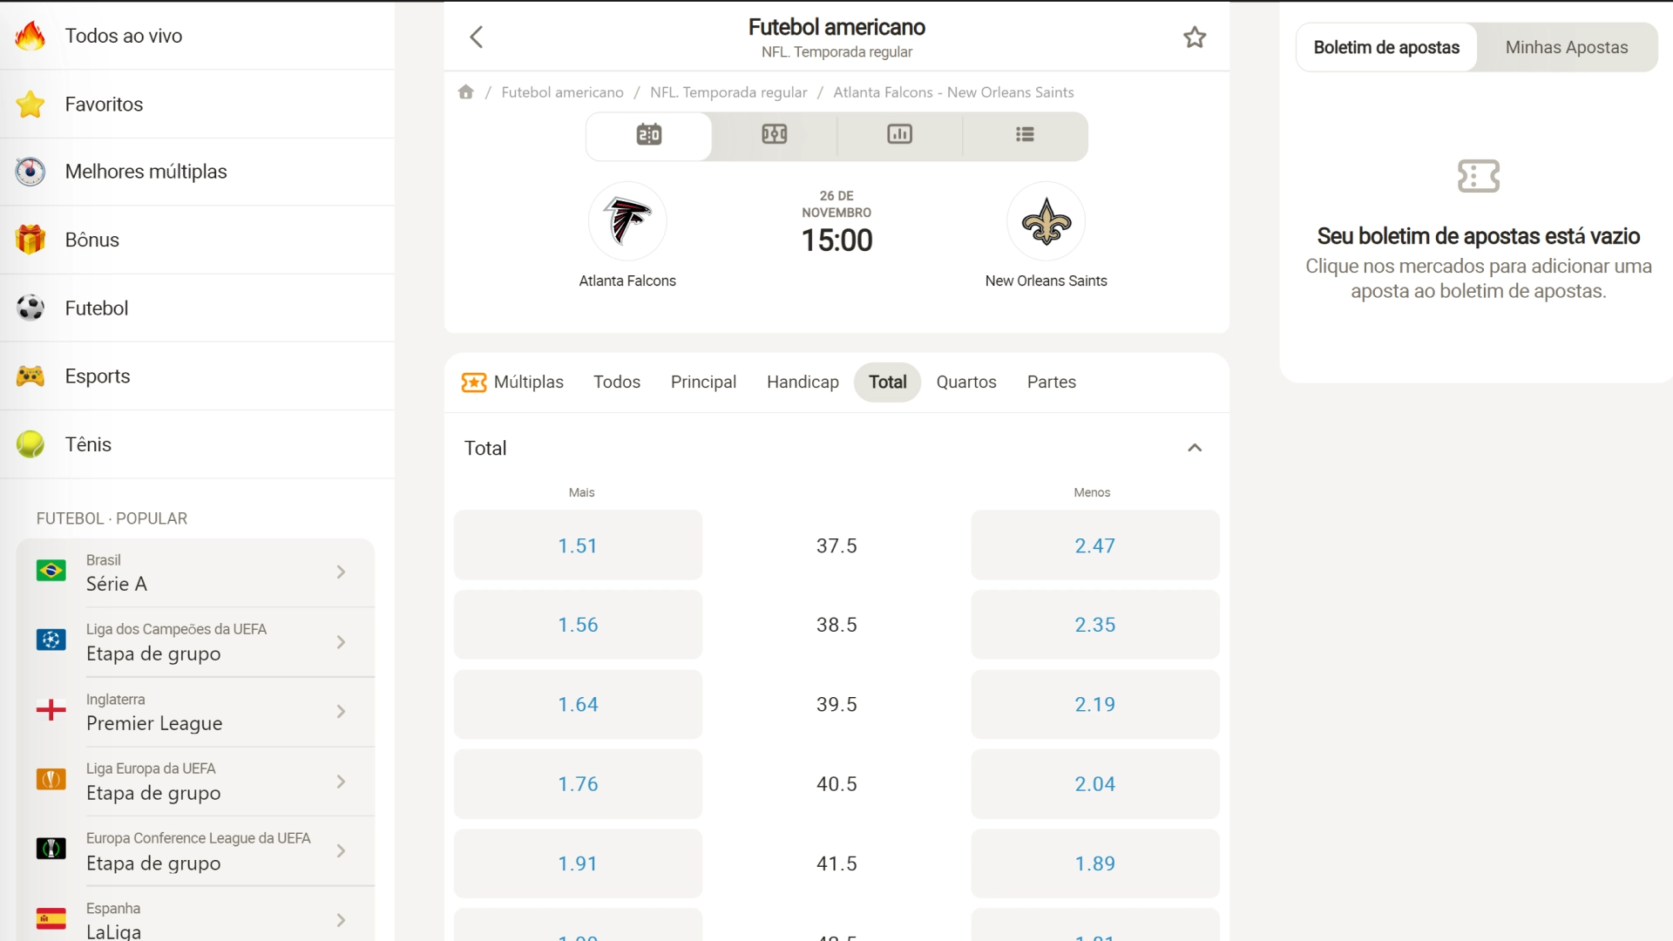
Task: Open the Handicap markets tab
Action: point(803,382)
